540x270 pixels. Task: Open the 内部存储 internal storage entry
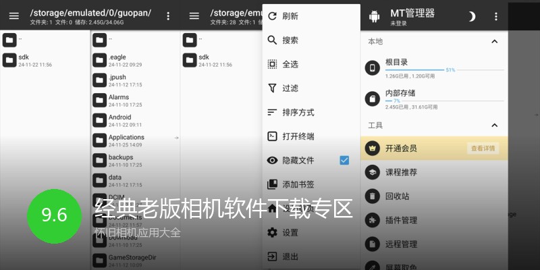pos(434,99)
